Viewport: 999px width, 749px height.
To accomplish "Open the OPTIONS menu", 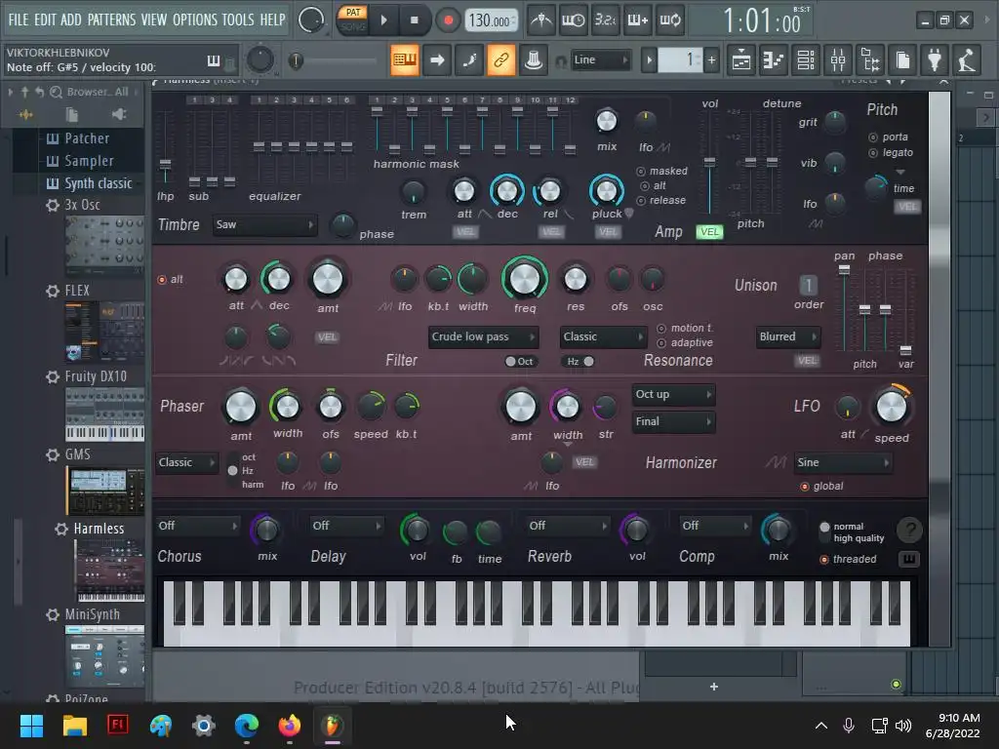I will click(x=195, y=20).
